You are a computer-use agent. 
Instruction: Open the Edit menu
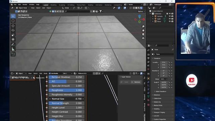(19, 5)
